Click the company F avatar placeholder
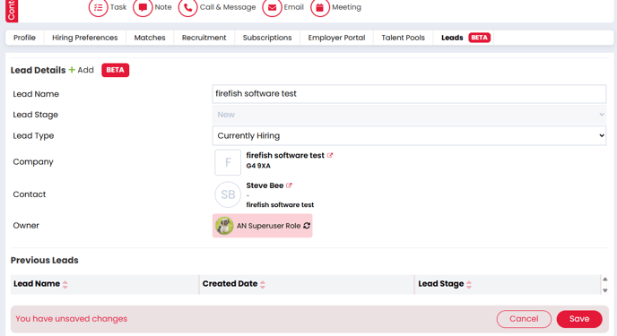 [x=228, y=162]
